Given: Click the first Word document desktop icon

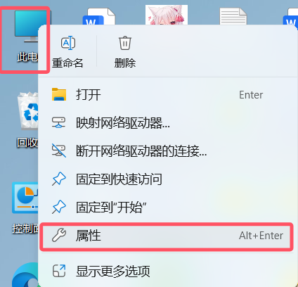Looking at the screenshot, I should [99, 16].
